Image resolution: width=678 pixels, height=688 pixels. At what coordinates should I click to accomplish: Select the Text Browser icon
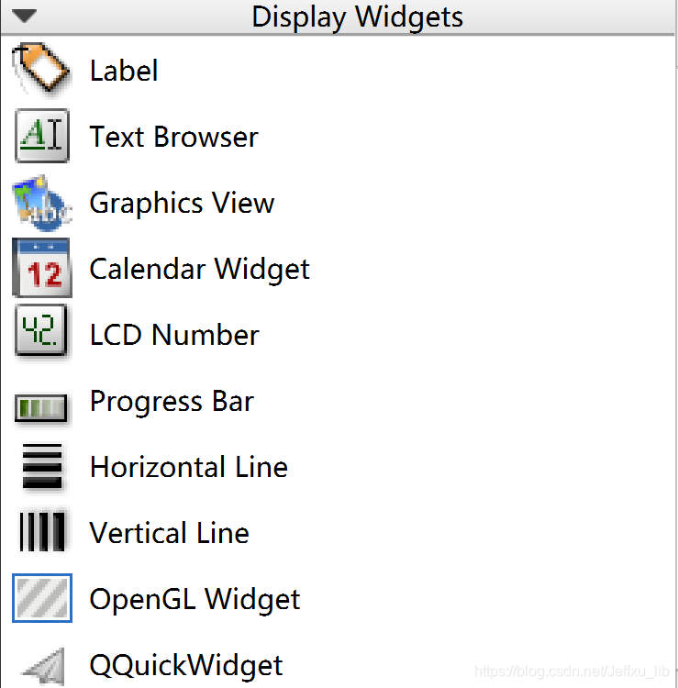tap(42, 136)
